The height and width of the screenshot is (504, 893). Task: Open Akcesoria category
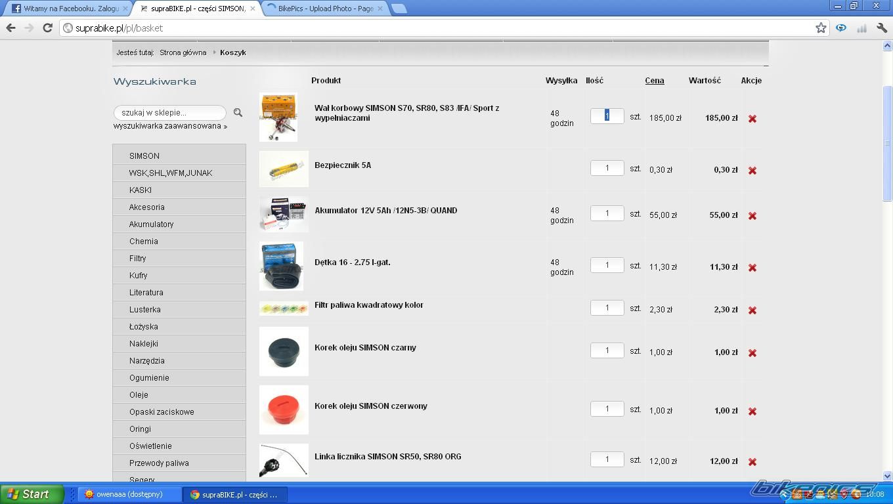179,207
